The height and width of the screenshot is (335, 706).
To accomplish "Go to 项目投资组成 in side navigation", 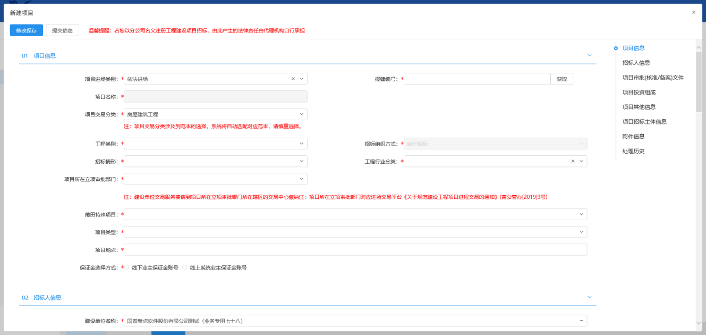I will tap(639, 92).
